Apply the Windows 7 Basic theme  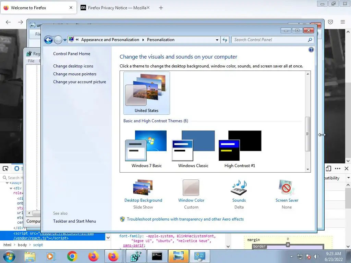coord(146,149)
